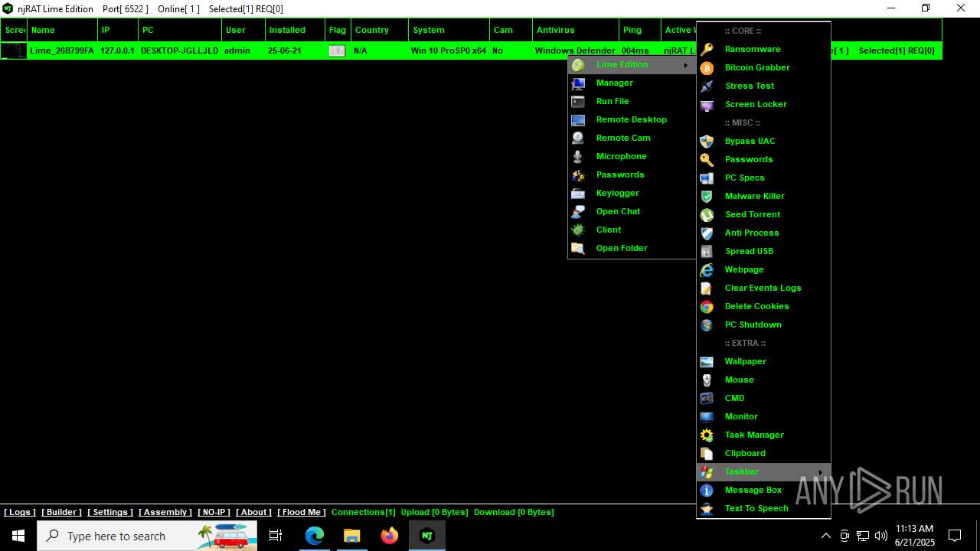Open Firefox from the taskbar

(390, 536)
